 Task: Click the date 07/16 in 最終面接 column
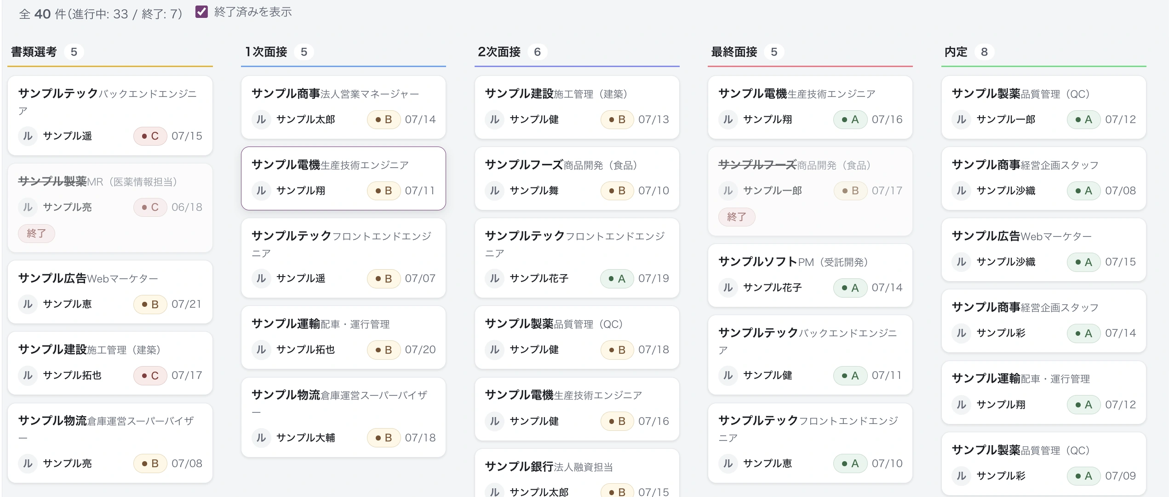(887, 119)
